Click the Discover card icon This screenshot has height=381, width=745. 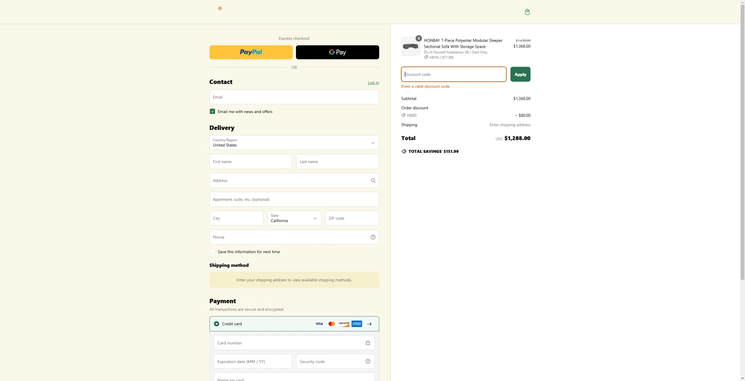344,324
